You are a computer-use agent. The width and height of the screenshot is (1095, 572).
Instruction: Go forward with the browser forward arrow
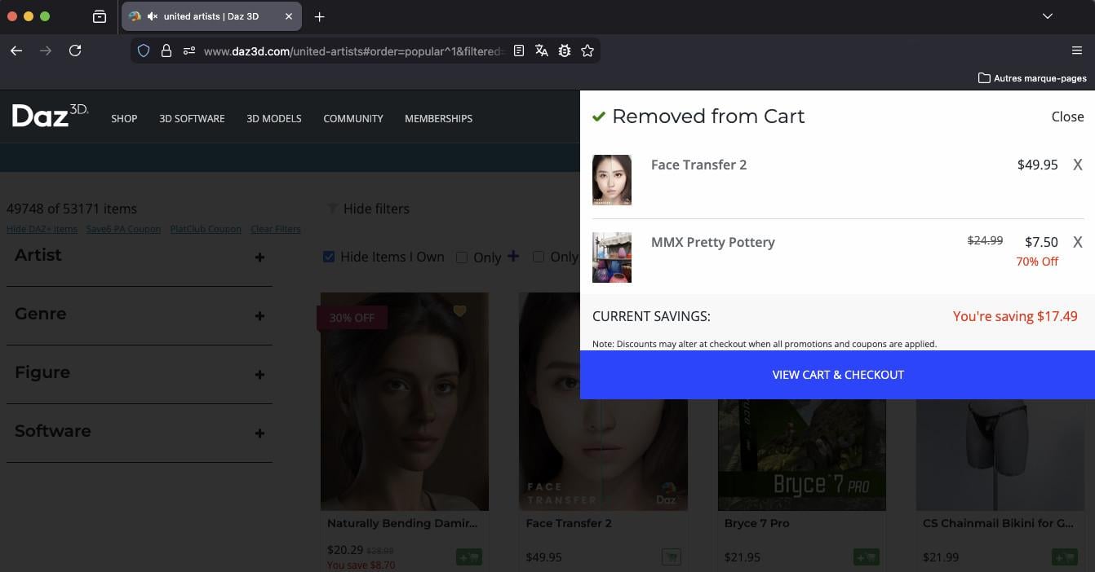click(46, 51)
